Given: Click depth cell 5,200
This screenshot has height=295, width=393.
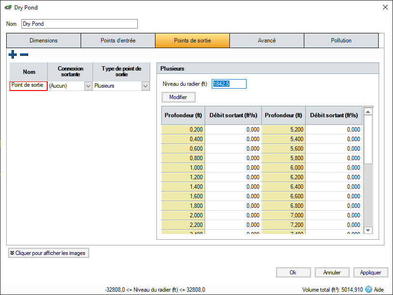Looking at the screenshot, I should (x=284, y=130).
